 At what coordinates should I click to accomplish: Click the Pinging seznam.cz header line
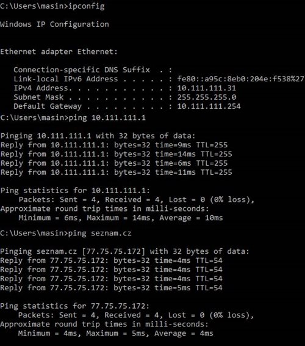click(124, 251)
